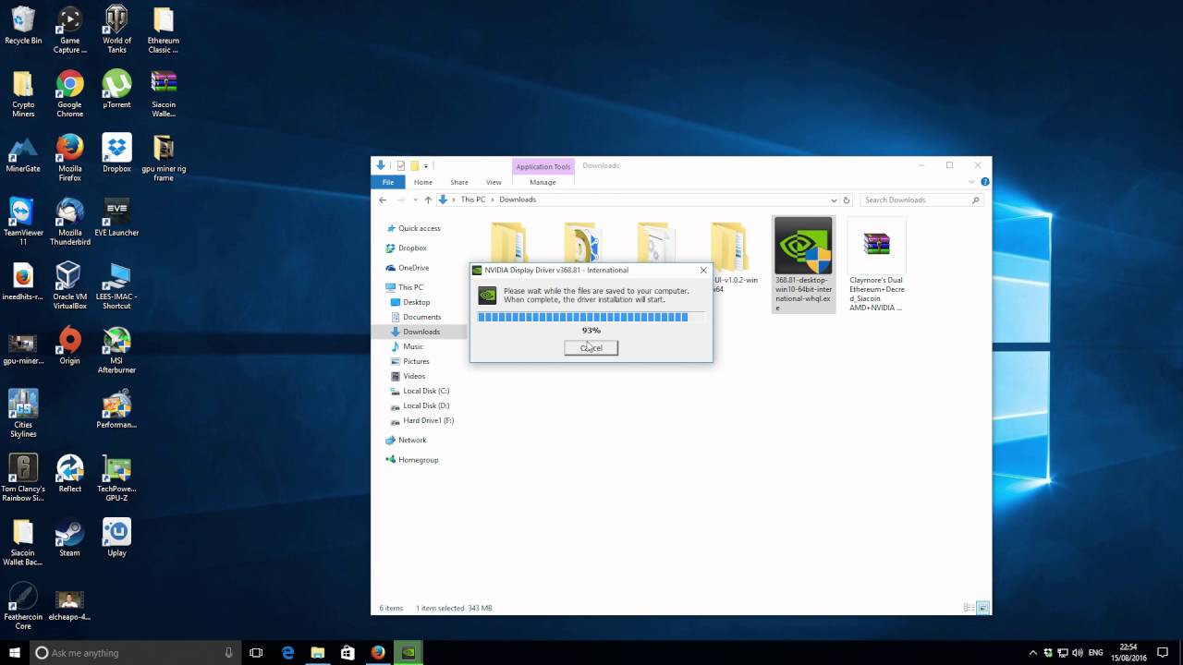Open Feathercoin Core shortcut
Image resolution: width=1183 pixels, height=665 pixels.
tap(23, 605)
